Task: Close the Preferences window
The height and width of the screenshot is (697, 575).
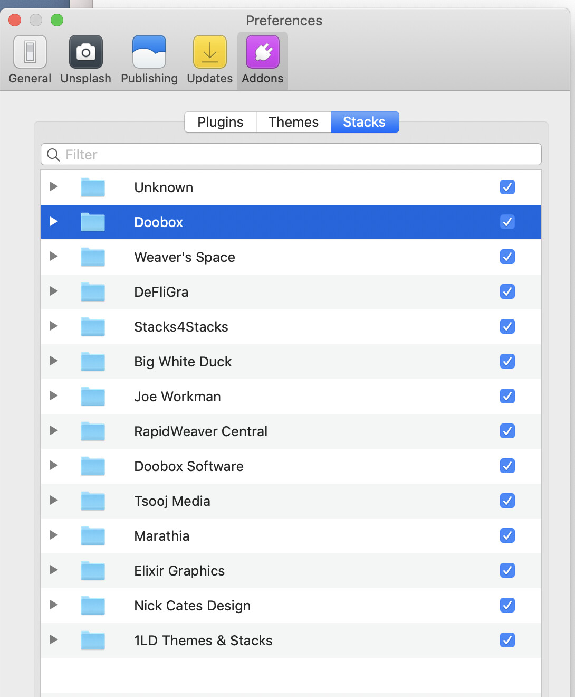Action: pyautogui.click(x=15, y=20)
